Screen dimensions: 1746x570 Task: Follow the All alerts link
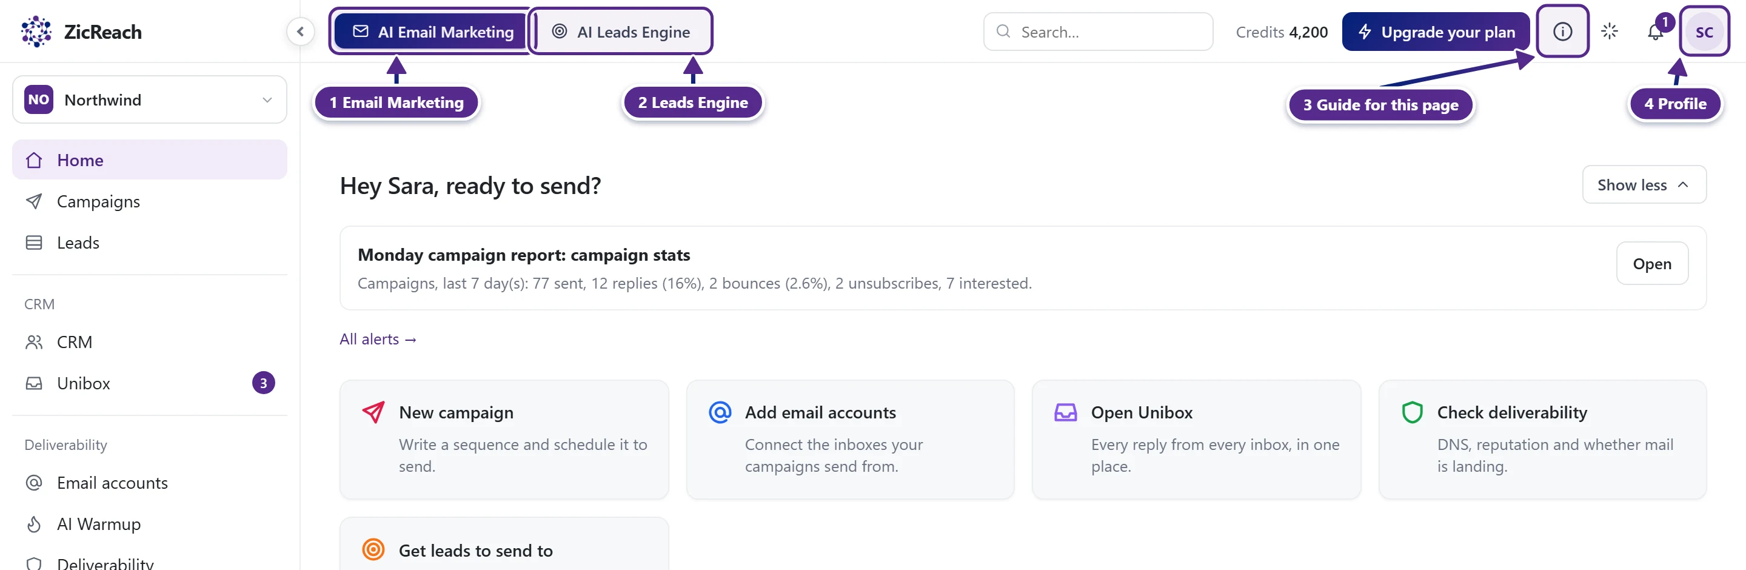point(378,339)
